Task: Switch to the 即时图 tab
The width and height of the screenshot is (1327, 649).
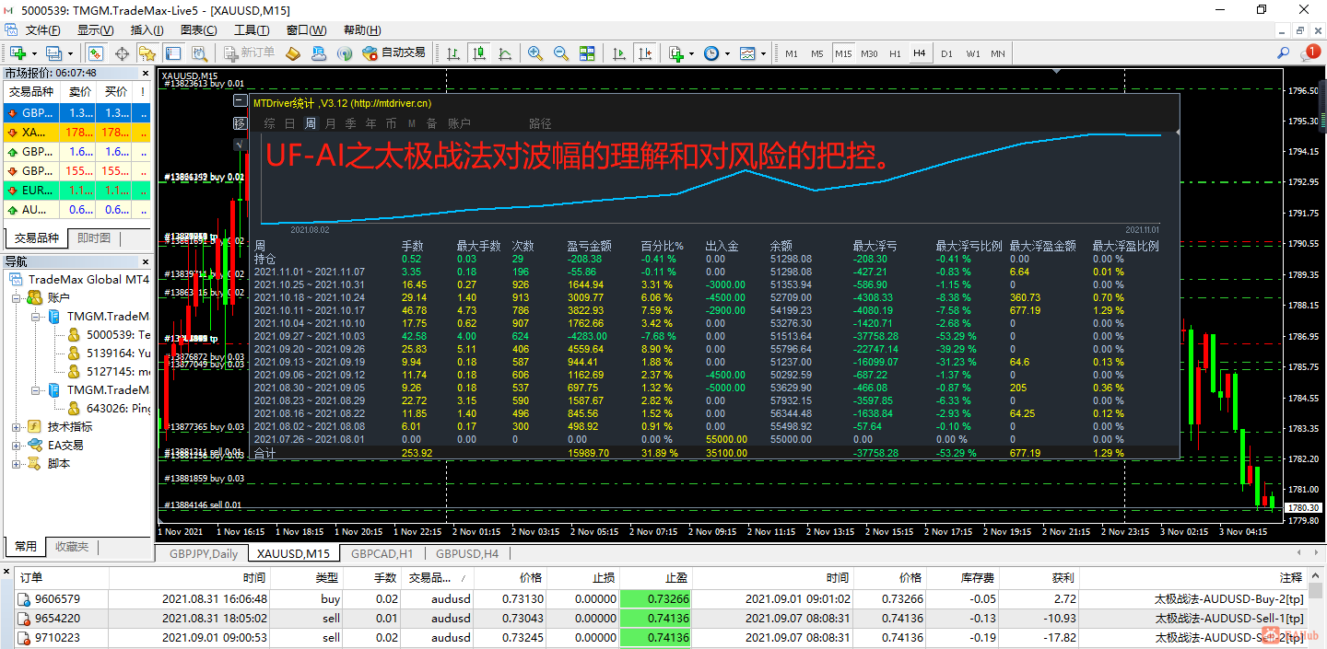Action: coord(94,238)
